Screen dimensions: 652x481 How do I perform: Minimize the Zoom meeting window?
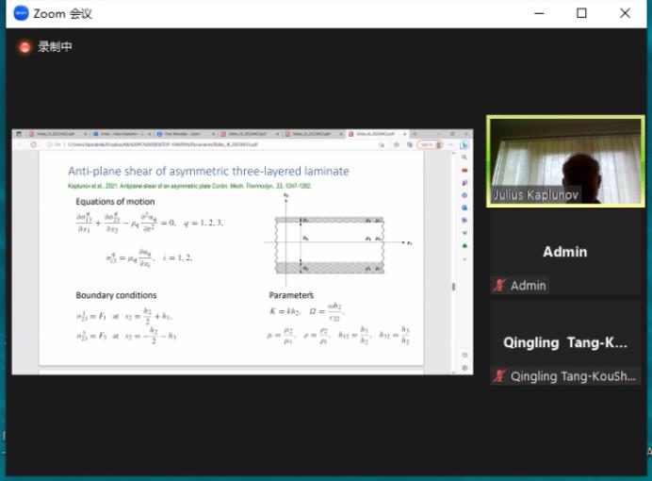pyautogui.click(x=539, y=13)
